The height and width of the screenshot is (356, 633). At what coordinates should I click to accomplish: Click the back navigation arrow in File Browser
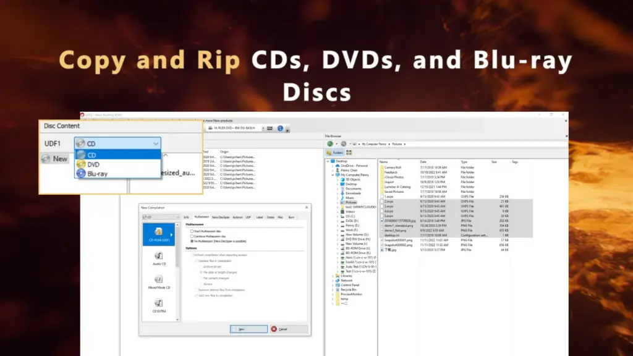[x=329, y=142]
